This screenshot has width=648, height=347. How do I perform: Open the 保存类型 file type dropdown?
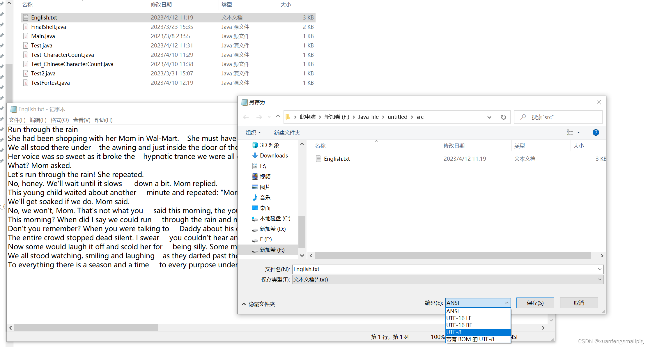click(448, 279)
